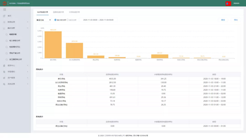The width and height of the screenshot is (246, 138).
Task: Click the 查询 query button
Action: click(223, 20)
